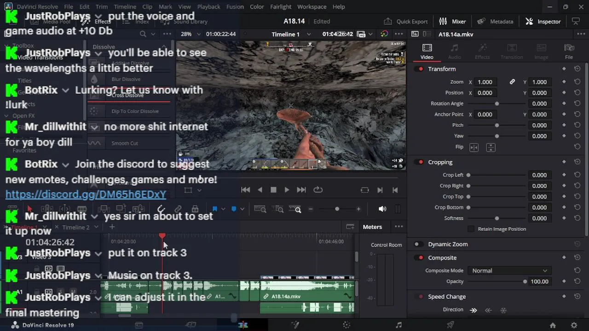Jump to the first frame
589x331 pixels.
(x=246, y=190)
